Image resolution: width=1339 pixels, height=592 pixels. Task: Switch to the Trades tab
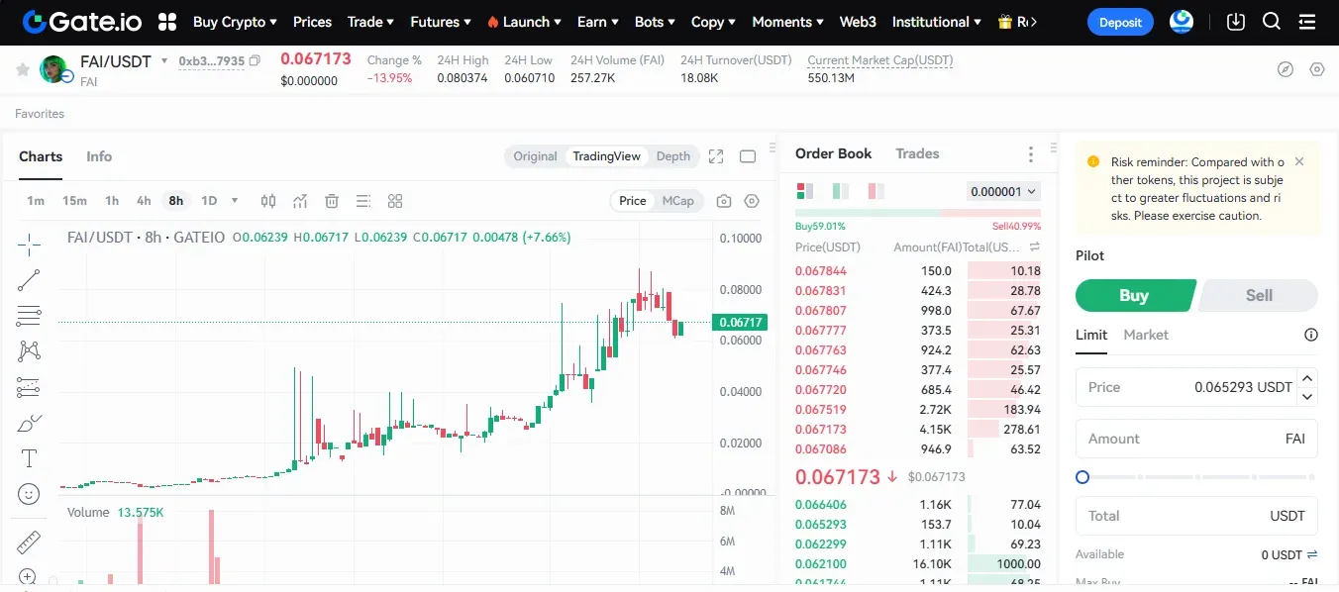(x=917, y=153)
